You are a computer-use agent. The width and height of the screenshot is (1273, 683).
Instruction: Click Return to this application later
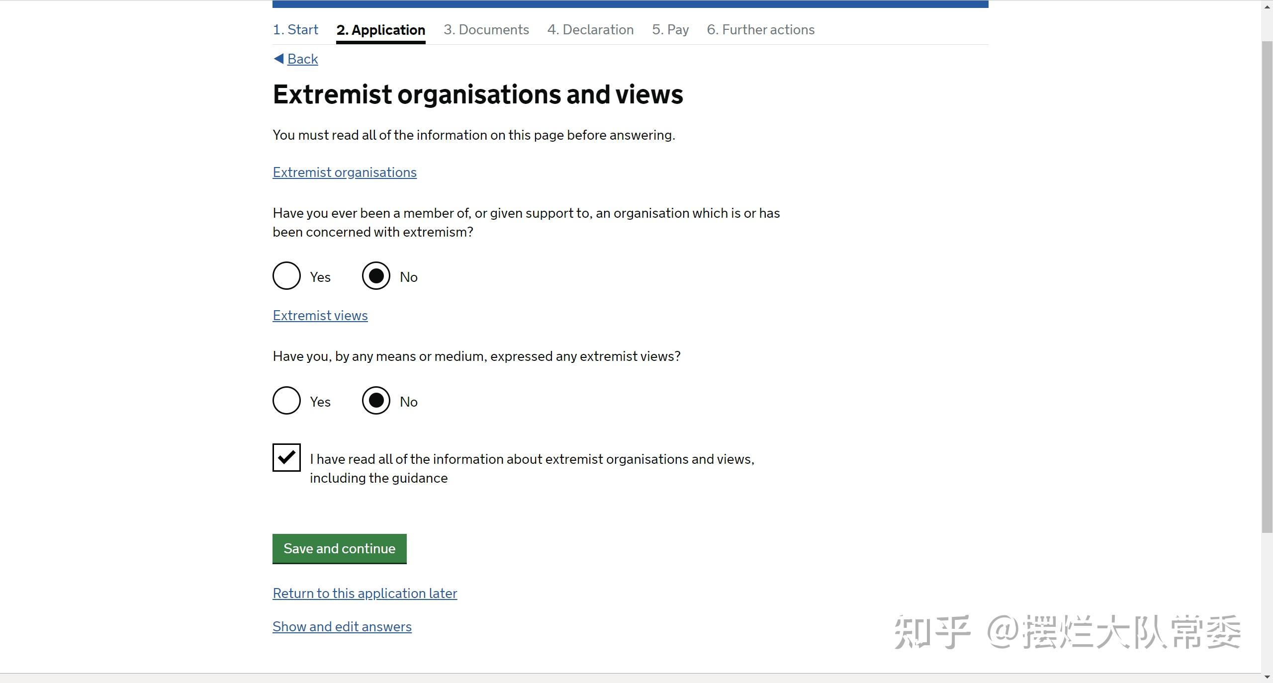(364, 594)
